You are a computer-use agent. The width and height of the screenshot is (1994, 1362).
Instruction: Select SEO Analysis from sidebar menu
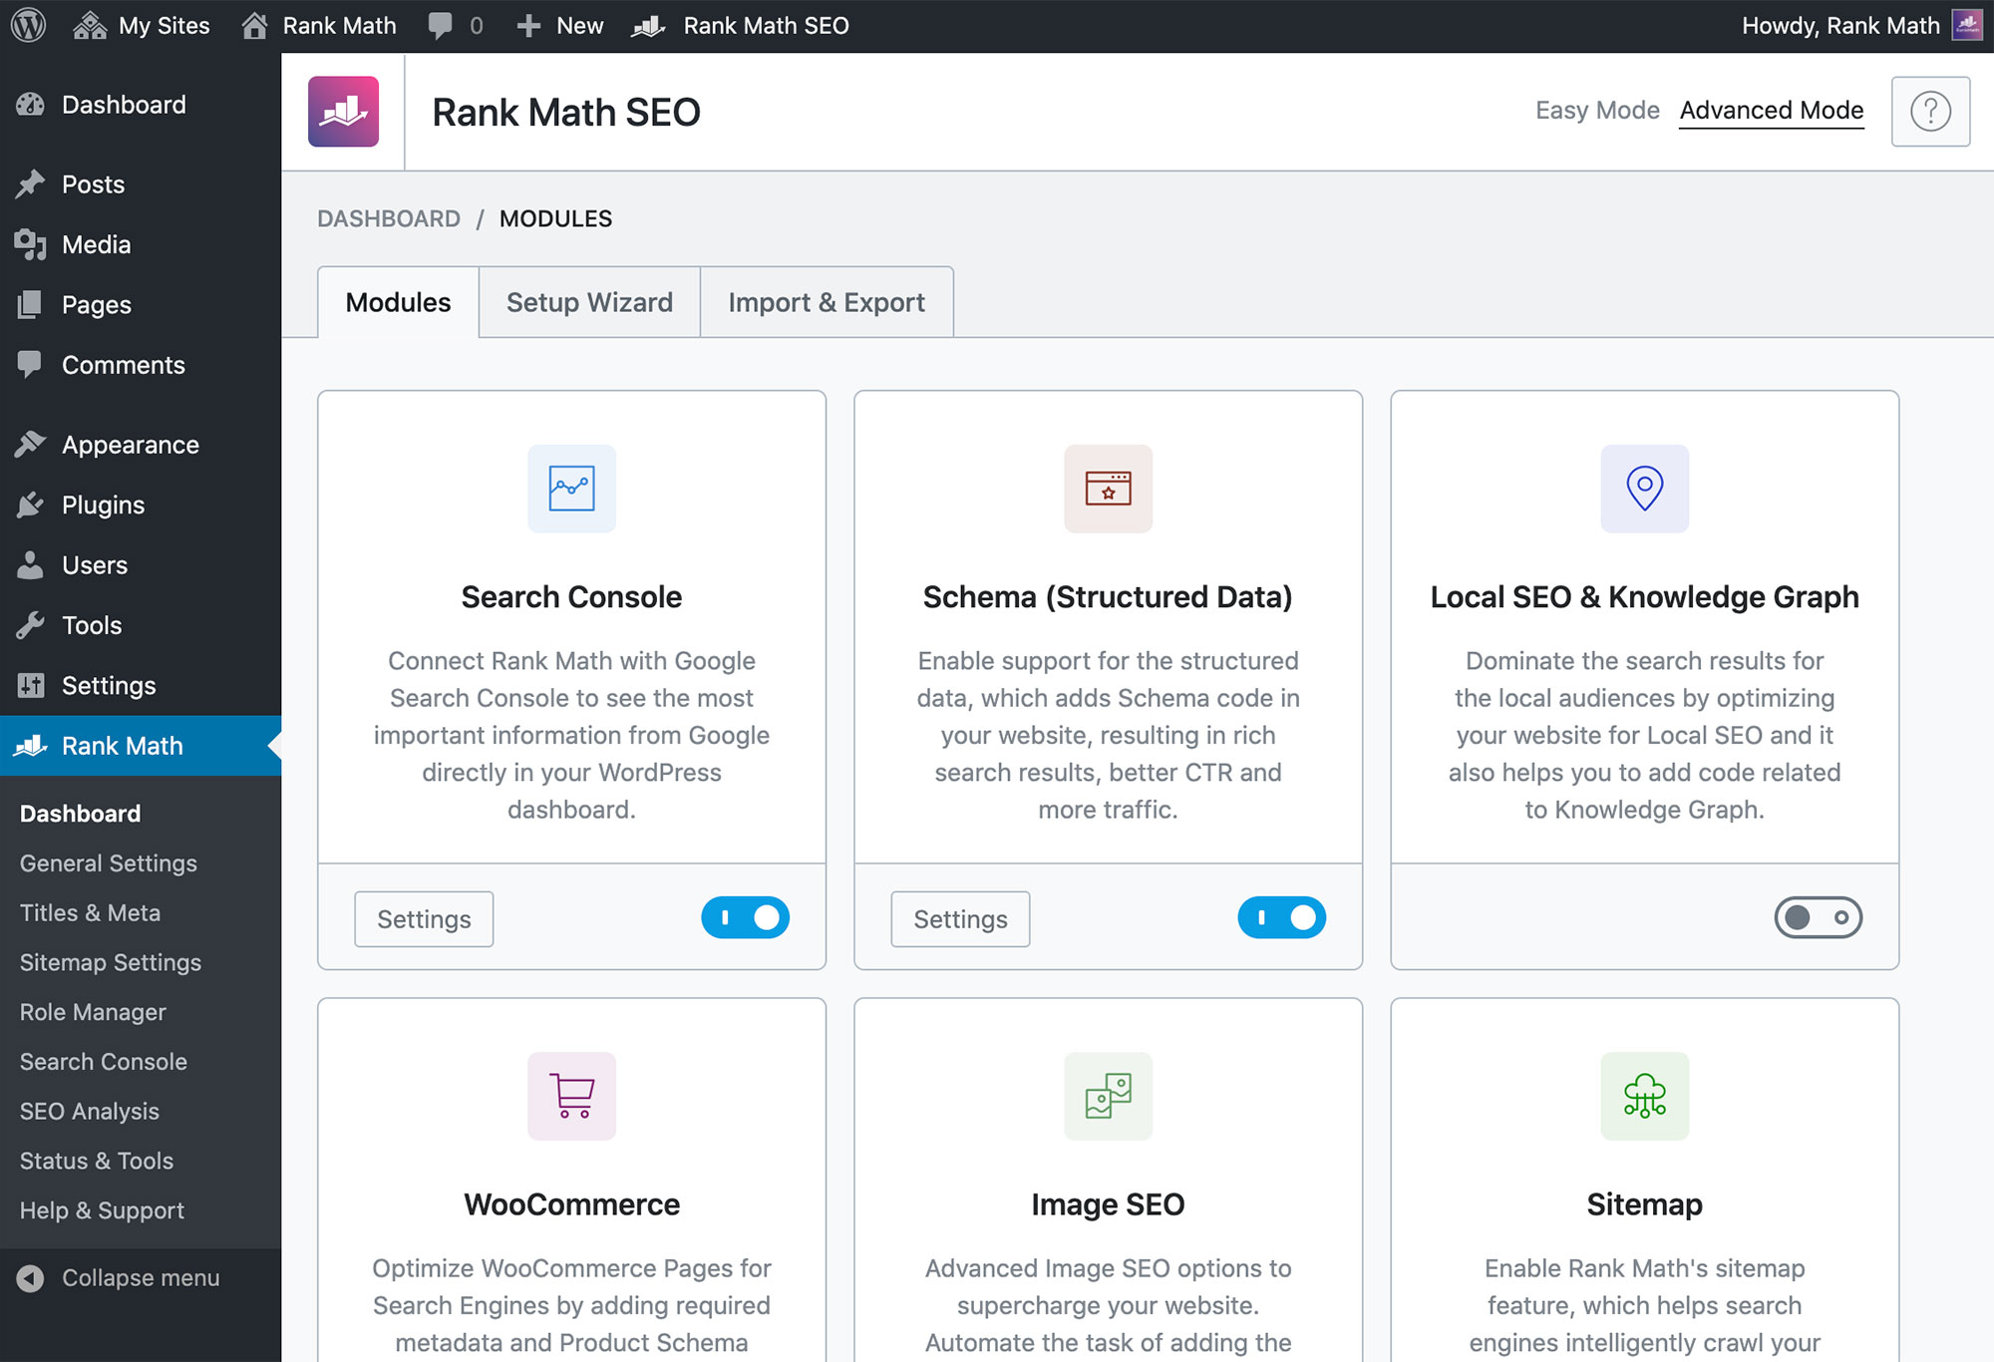click(x=90, y=1111)
